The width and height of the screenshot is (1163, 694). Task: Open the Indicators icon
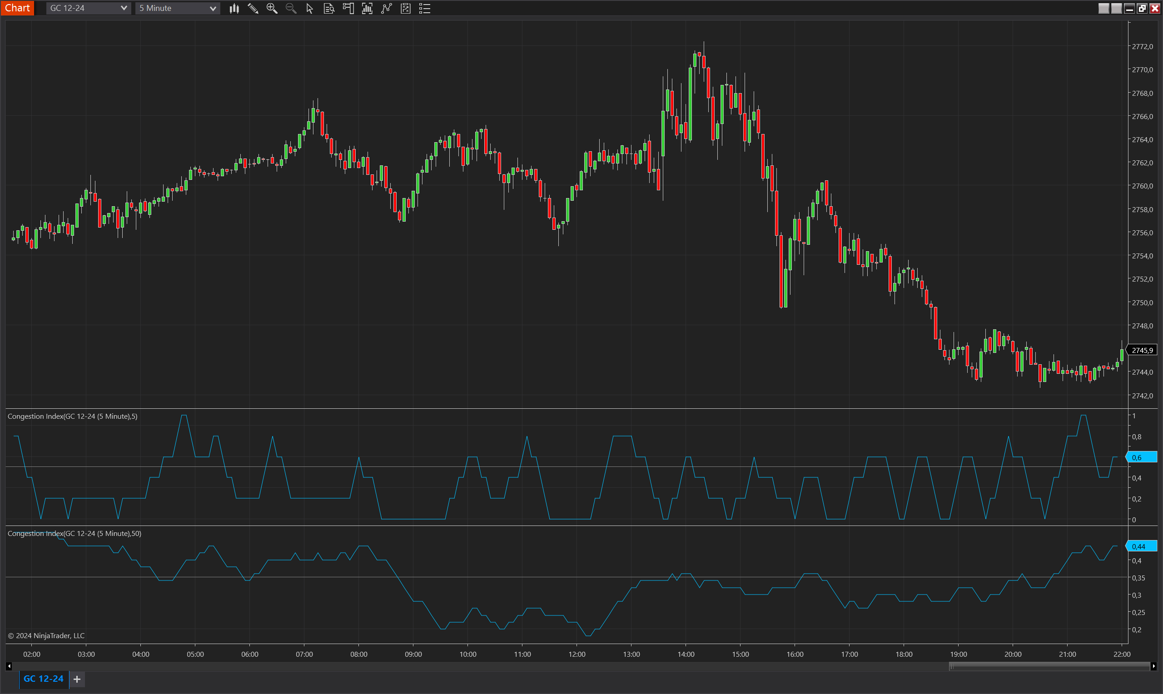click(386, 9)
